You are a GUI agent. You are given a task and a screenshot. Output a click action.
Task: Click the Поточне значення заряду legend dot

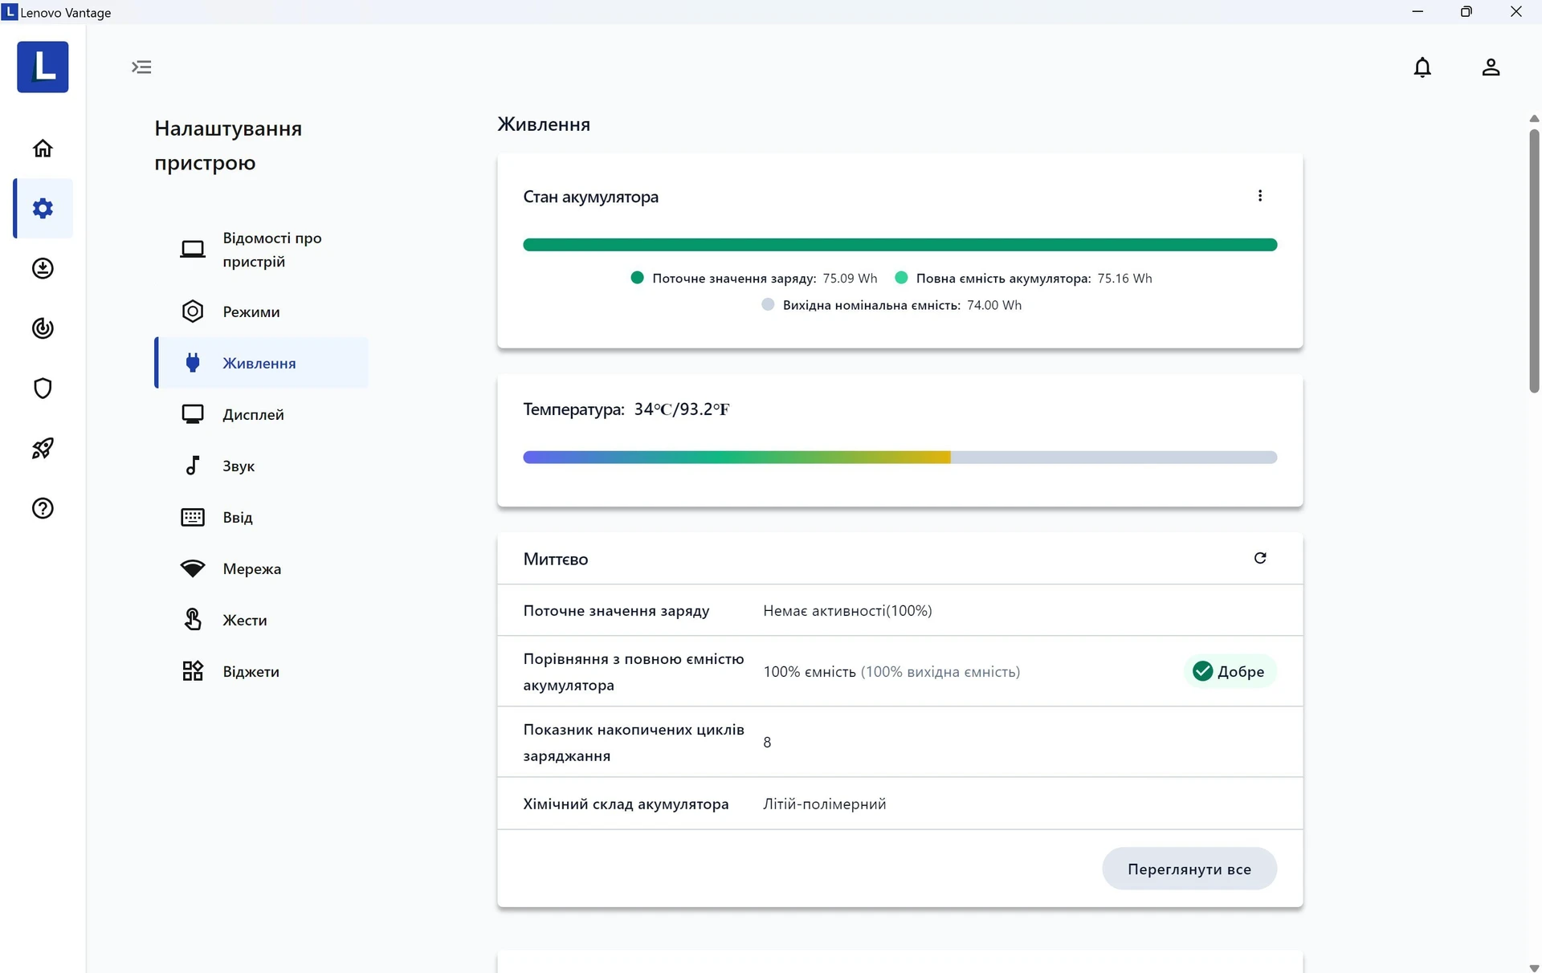tap(637, 278)
